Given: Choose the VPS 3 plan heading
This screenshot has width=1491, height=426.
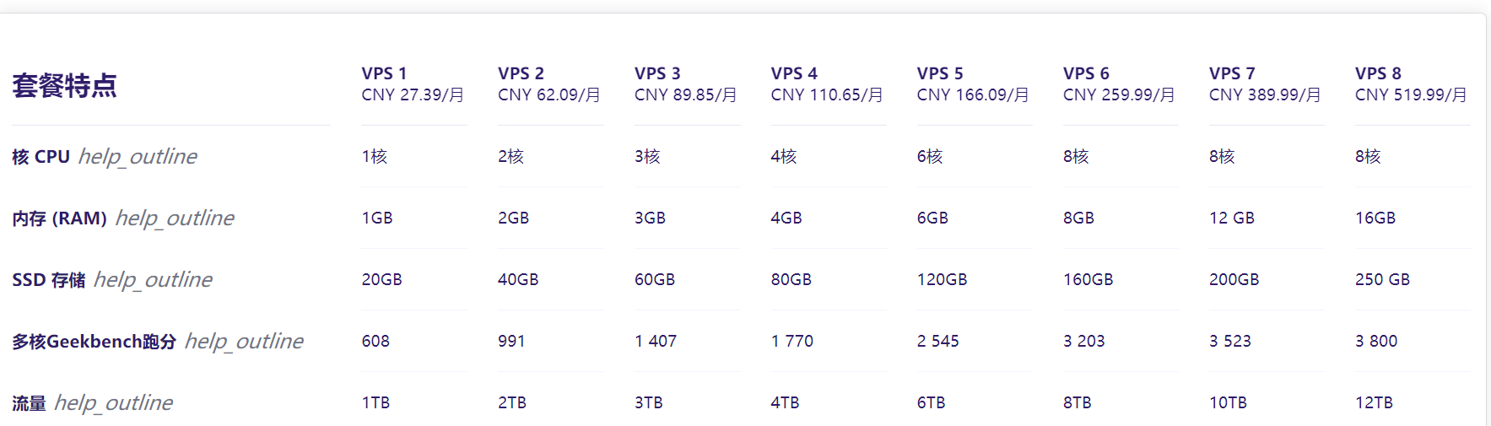Looking at the screenshot, I should (657, 73).
